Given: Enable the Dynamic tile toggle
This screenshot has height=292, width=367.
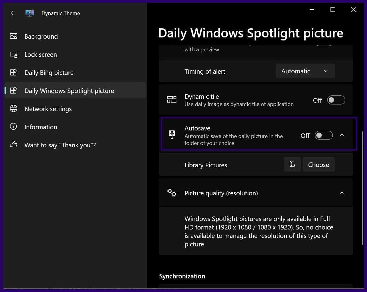Looking at the screenshot, I should point(336,100).
